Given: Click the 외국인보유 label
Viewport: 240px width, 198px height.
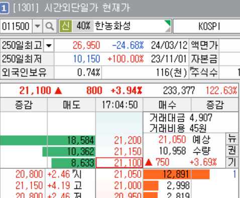Looking at the screenshot, I should click(24, 72).
